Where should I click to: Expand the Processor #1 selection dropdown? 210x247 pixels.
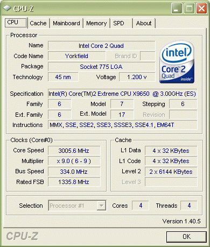[101, 206]
